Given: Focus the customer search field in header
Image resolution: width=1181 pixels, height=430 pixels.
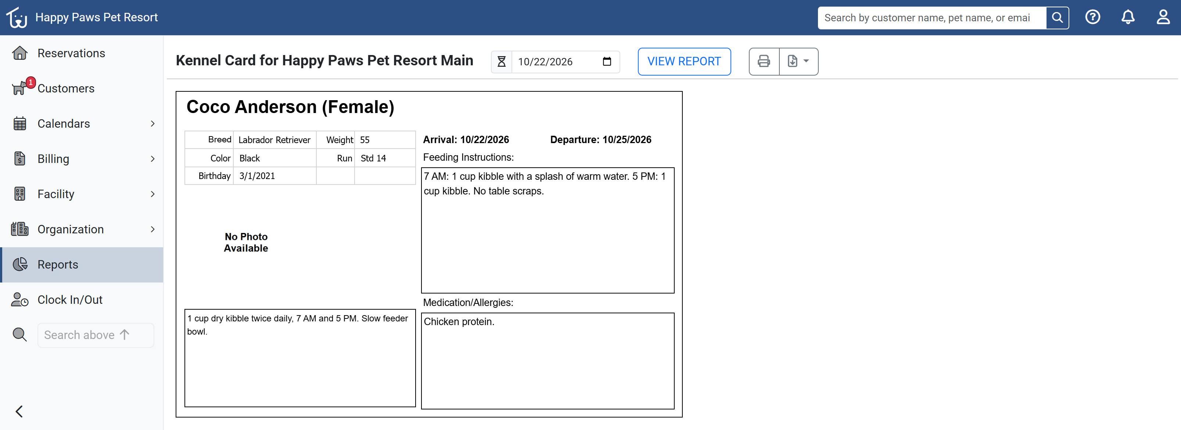Looking at the screenshot, I should (931, 18).
